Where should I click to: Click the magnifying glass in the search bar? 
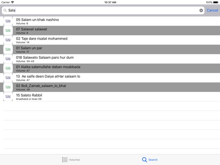pyautogui.click(x=5, y=11)
